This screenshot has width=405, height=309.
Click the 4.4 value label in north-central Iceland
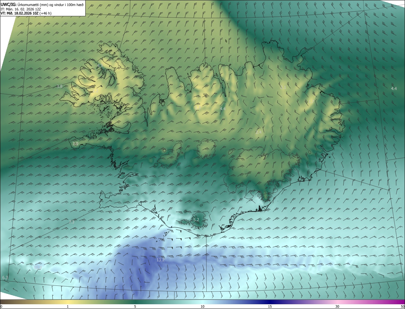(223, 109)
